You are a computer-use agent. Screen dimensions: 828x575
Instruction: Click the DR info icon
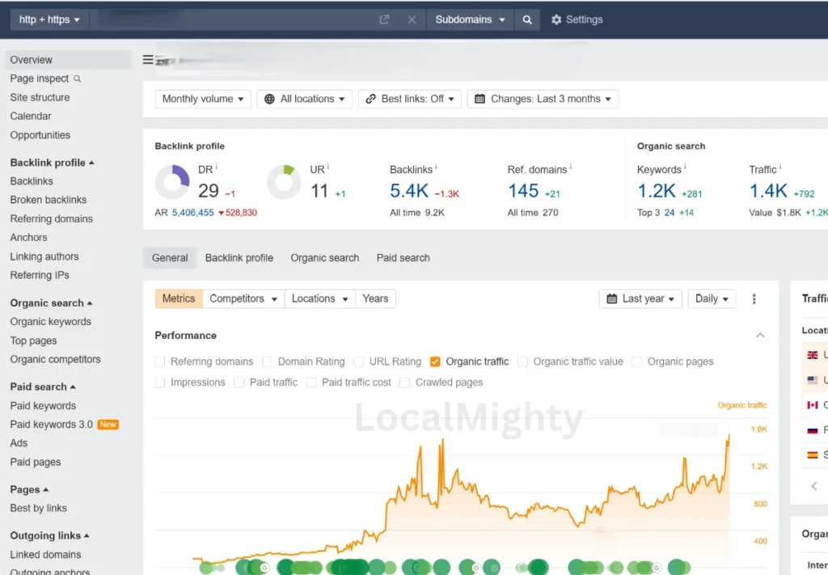point(217,167)
